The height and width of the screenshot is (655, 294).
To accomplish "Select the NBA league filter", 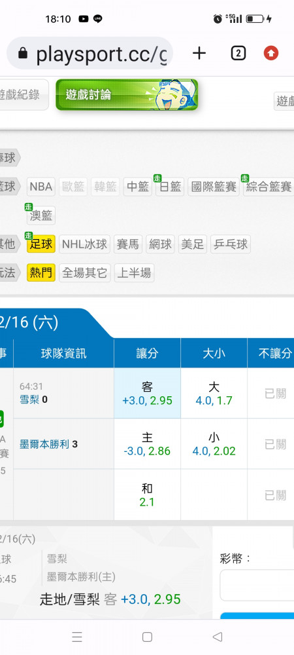I will pyautogui.click(x=41, y=187).
